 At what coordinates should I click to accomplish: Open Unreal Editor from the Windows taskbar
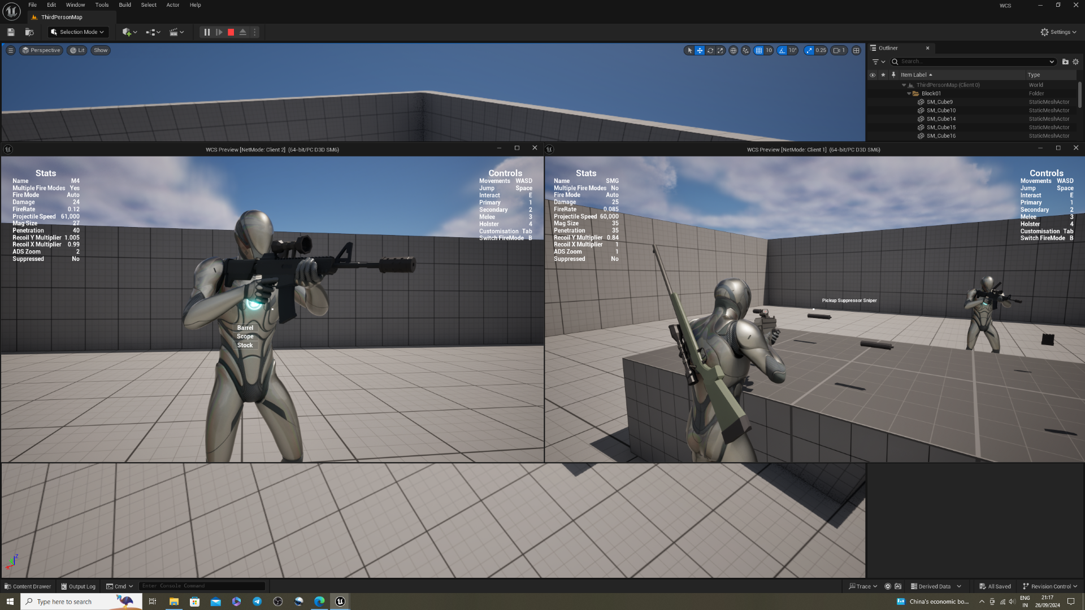coord(340,602)
